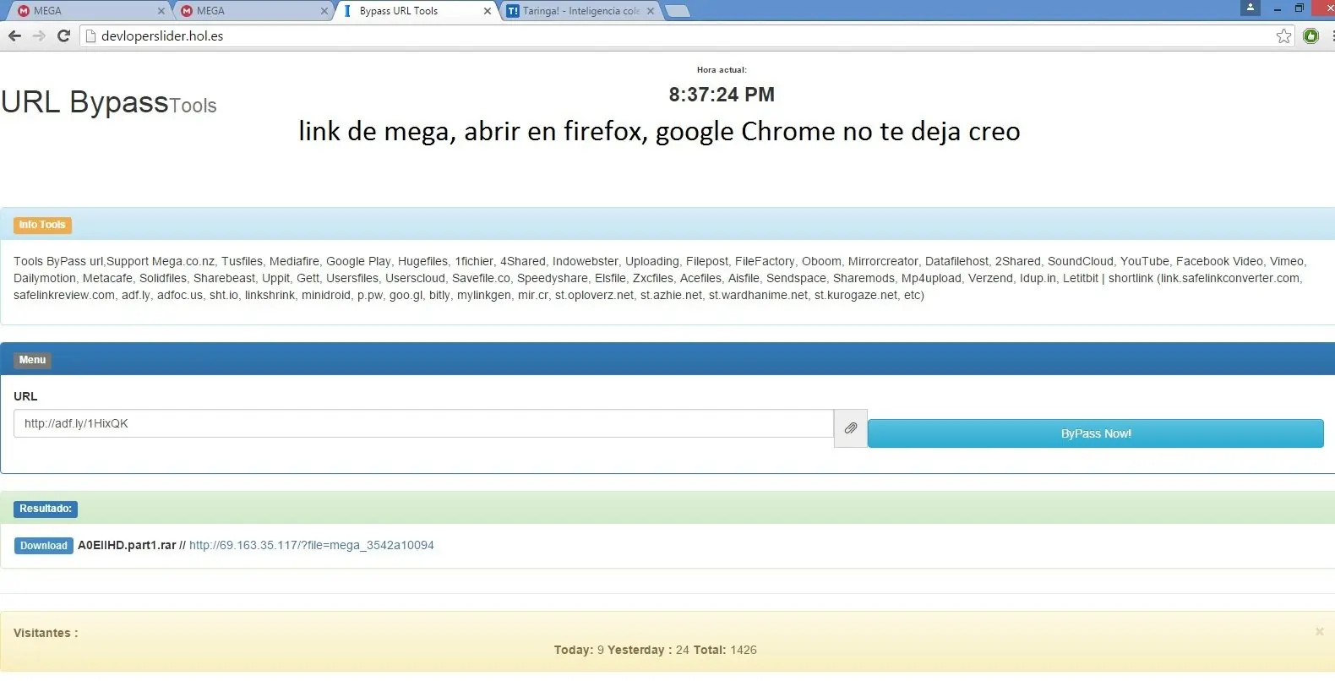Click the A0EIIHD.part1.rar file name
1335x681 pixels.
127,546
